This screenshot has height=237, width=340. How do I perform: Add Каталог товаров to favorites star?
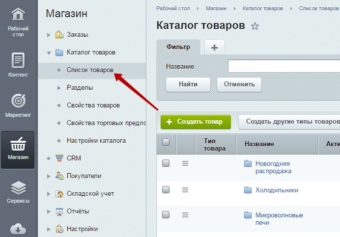(x=255, y=26)
